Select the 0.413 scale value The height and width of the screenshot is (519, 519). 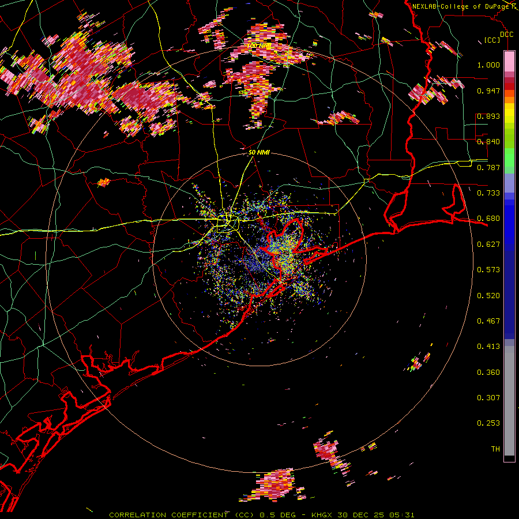pyautogui.click(x=488, y=347)
